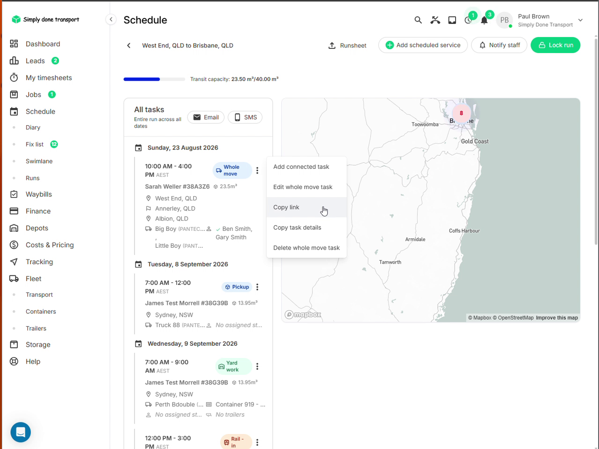Click the Pickup tag
The height and width of the screenshot is (449, 599).
pyautogui.click(x=237, y=287)
